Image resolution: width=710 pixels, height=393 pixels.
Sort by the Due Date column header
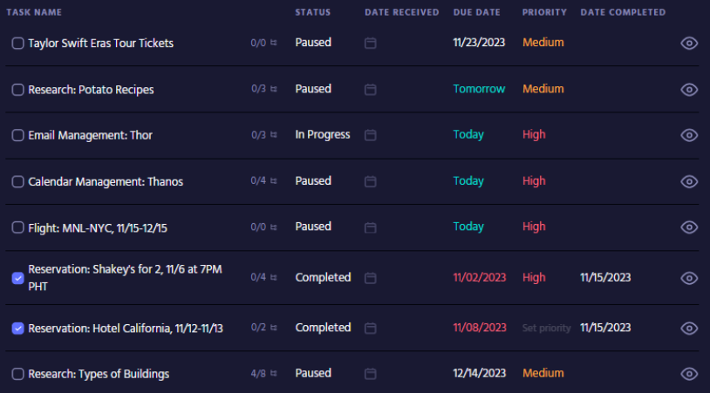(x=476, y=12)
